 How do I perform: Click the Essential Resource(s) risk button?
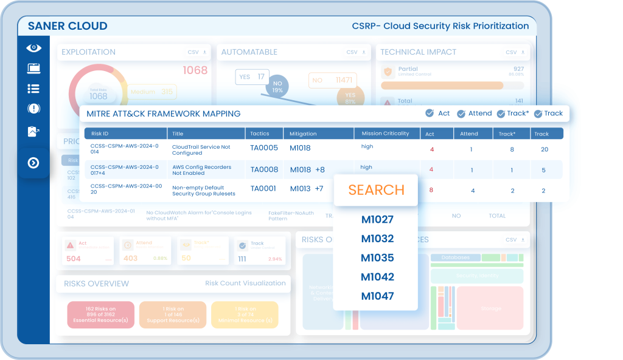[x=100, y=315]
